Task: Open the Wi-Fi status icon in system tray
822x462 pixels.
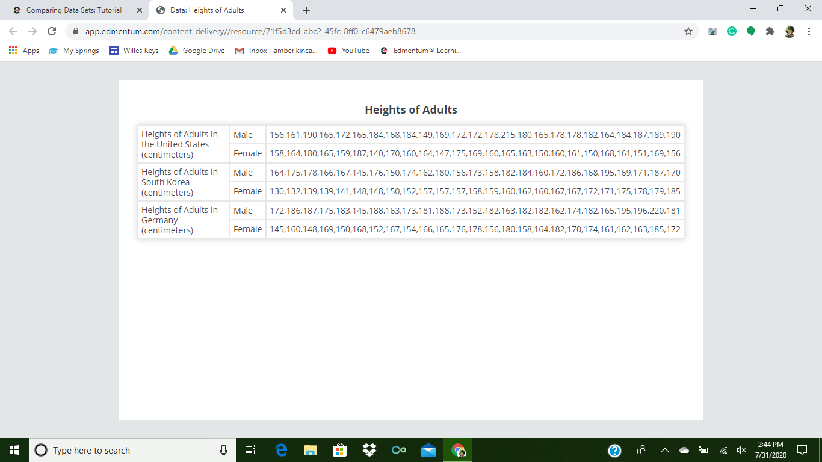Action: 722,450
